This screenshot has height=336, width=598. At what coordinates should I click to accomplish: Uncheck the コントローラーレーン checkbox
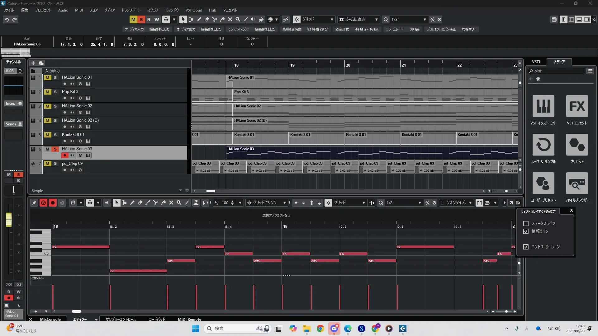coord(526,247)
